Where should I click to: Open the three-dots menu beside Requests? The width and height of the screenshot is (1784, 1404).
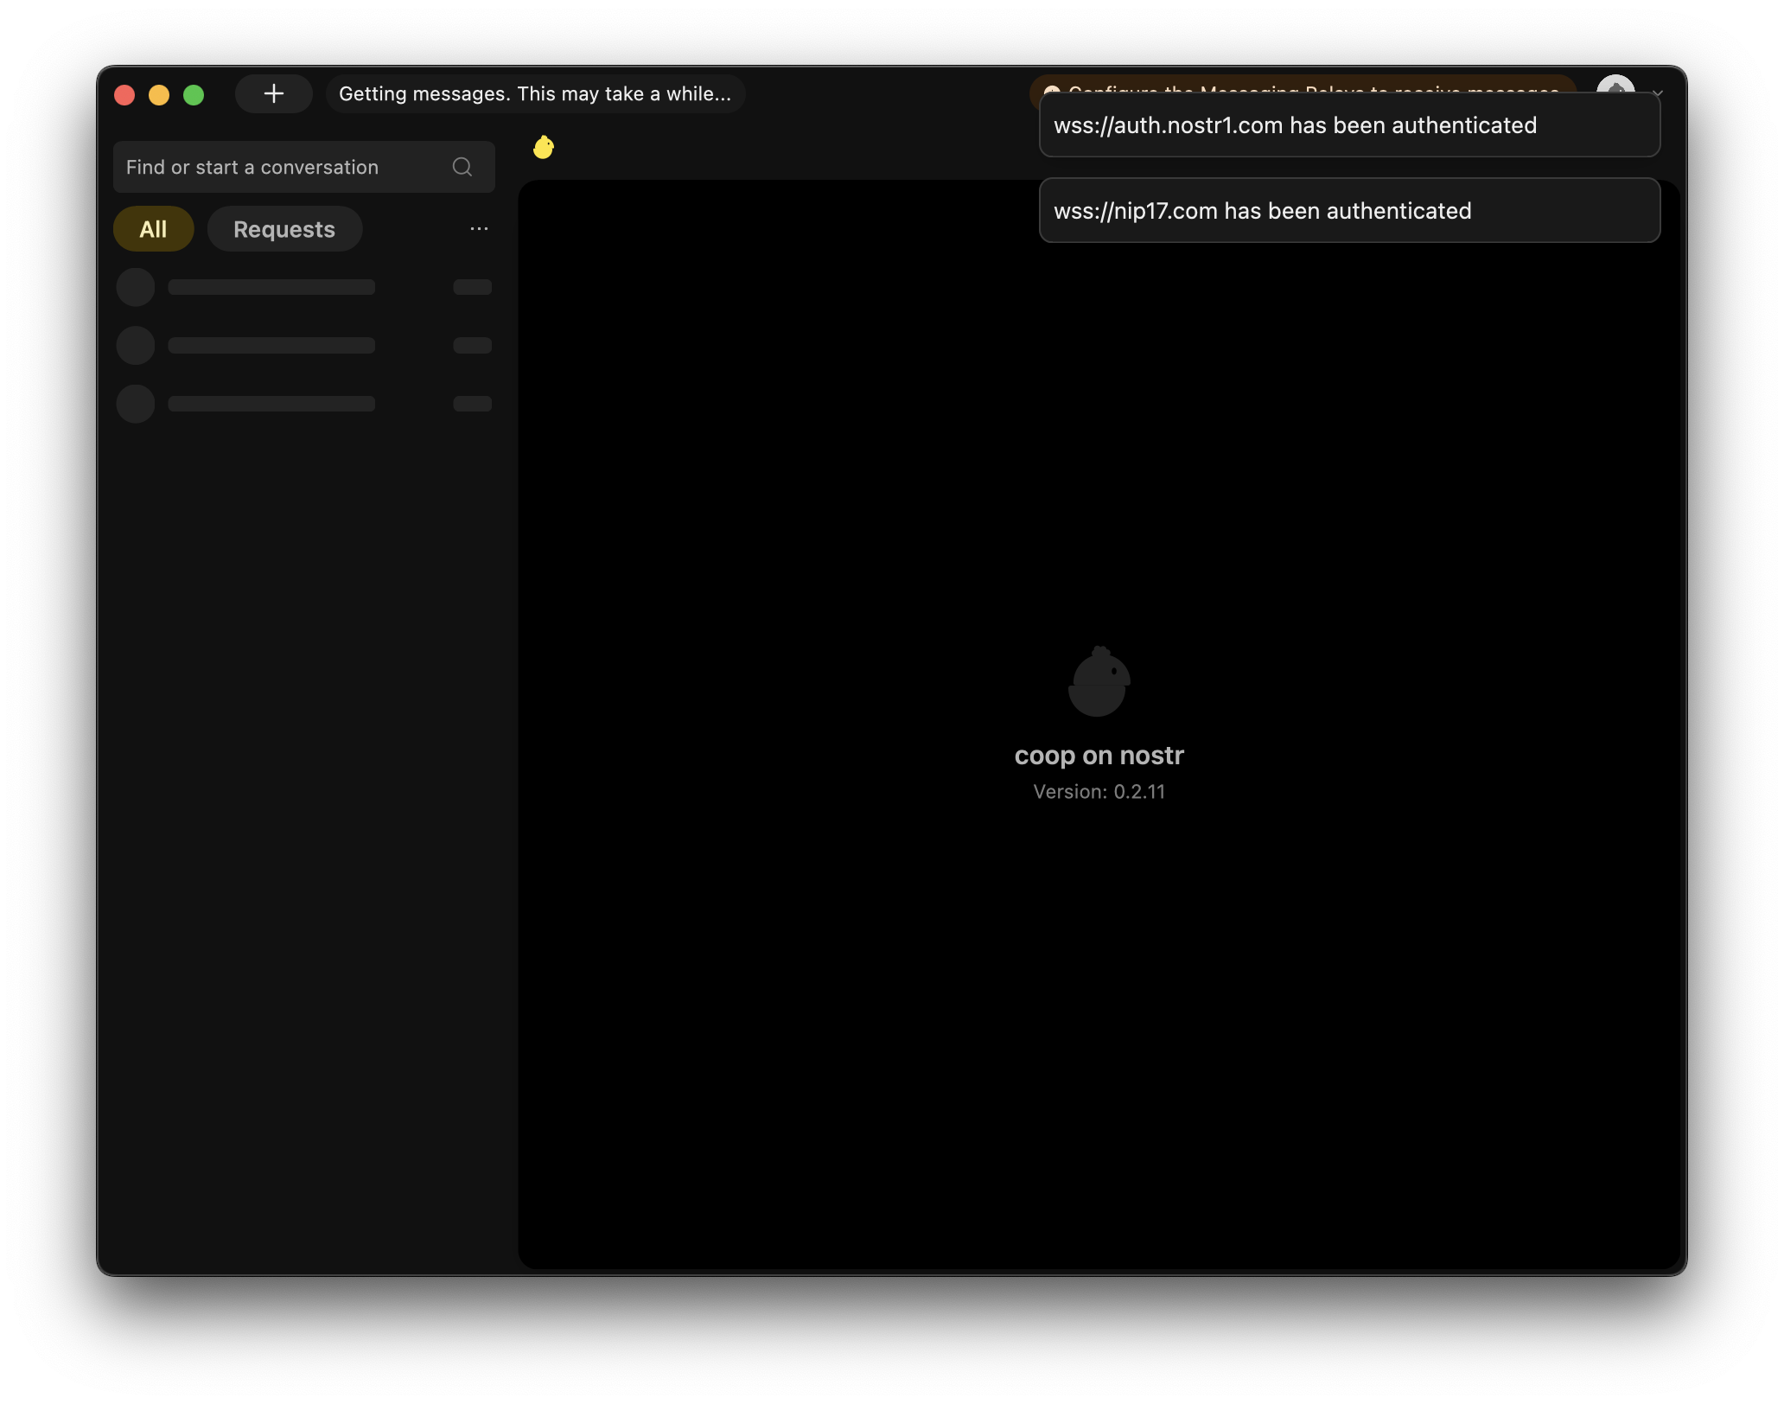479,229
